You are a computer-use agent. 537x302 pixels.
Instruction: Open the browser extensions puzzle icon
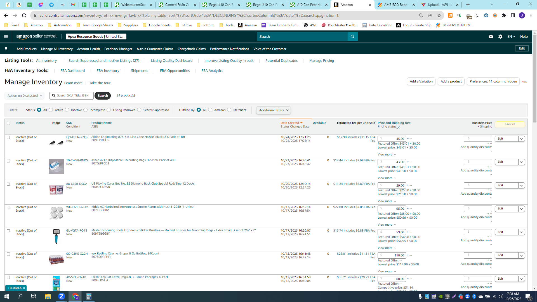[x=504, y=15]
